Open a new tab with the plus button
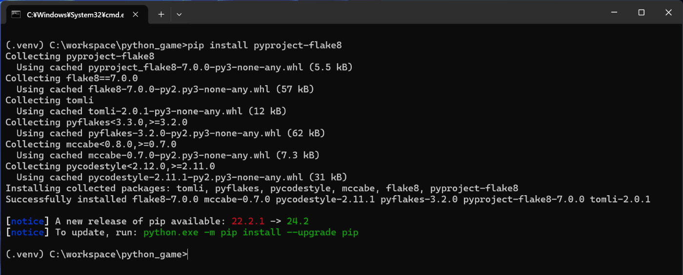683x275 pixels. pyautogui.click(x=161, y=15)
